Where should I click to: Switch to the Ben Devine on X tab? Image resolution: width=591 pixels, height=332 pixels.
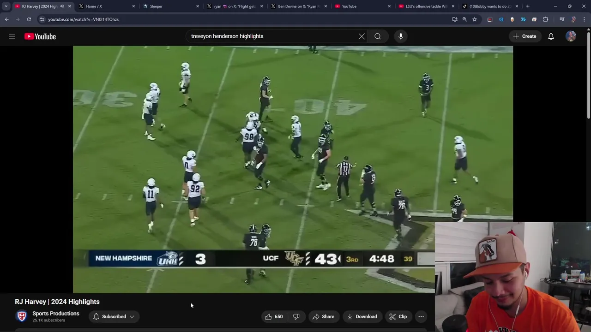click(x=298, y=6)
